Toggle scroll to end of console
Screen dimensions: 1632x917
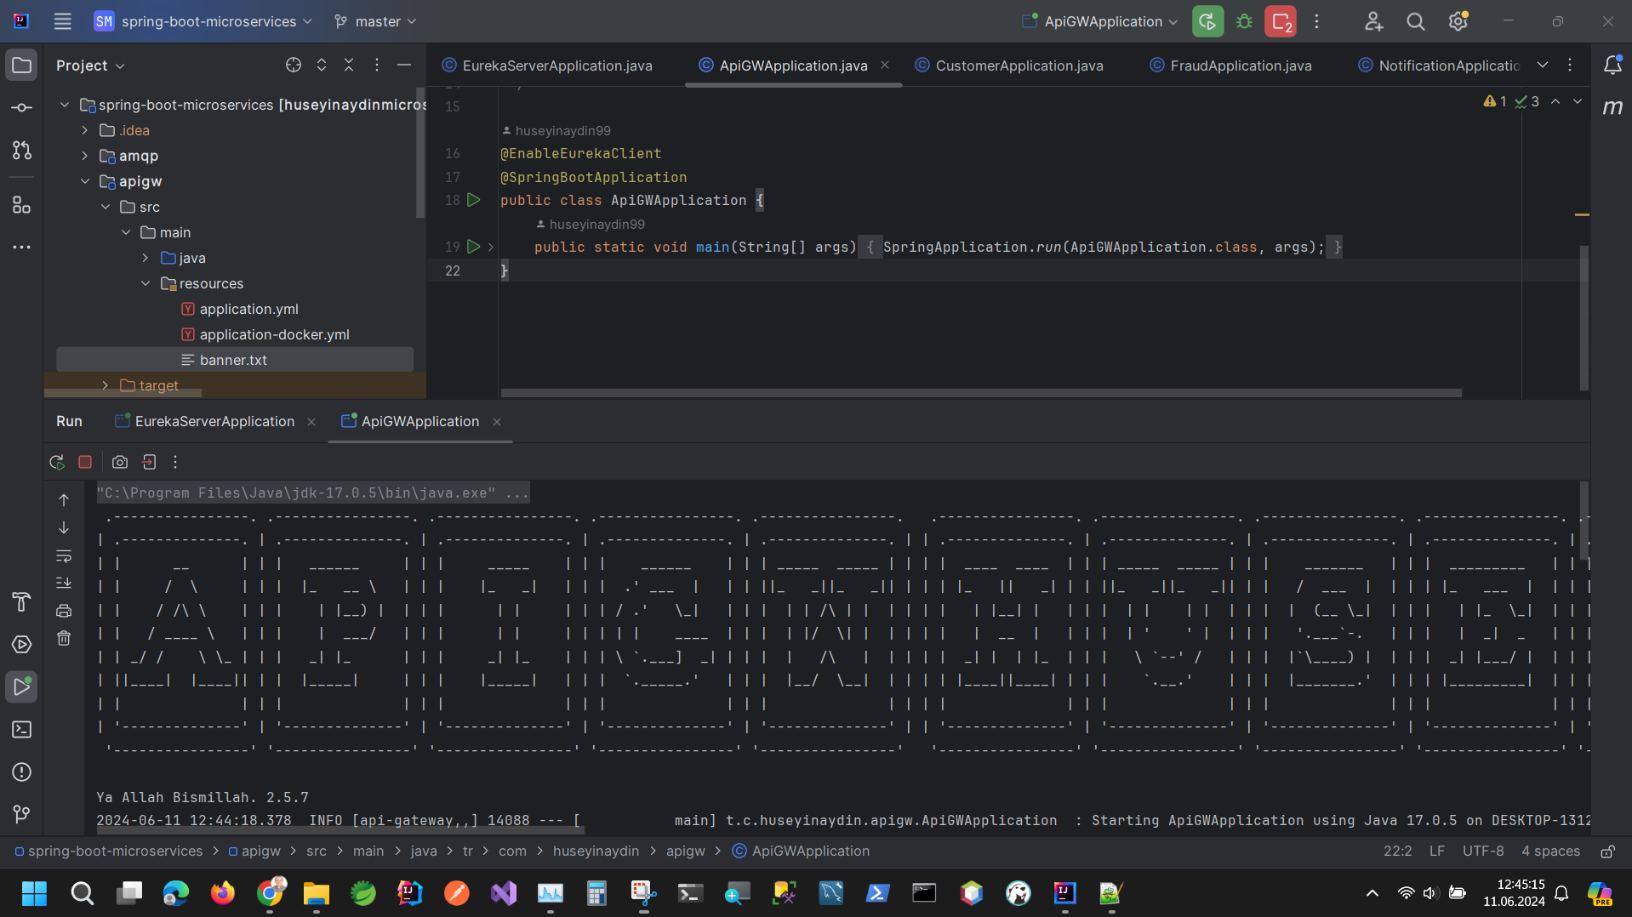(64, 583)
